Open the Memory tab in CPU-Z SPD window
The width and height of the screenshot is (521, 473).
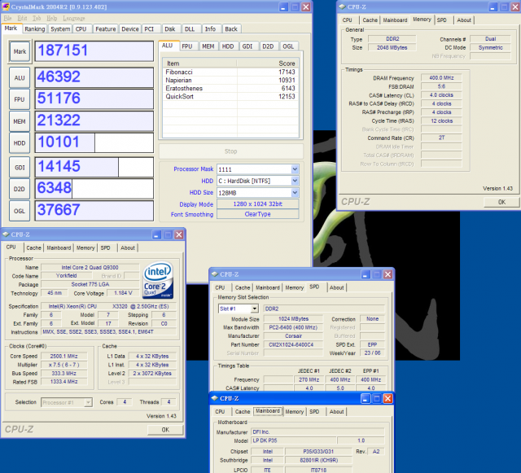click(x=295, y=287)
